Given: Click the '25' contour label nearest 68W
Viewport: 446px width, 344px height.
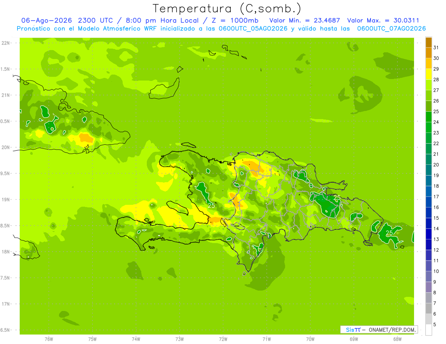Looking at the screenshot, I should (390, 233).
